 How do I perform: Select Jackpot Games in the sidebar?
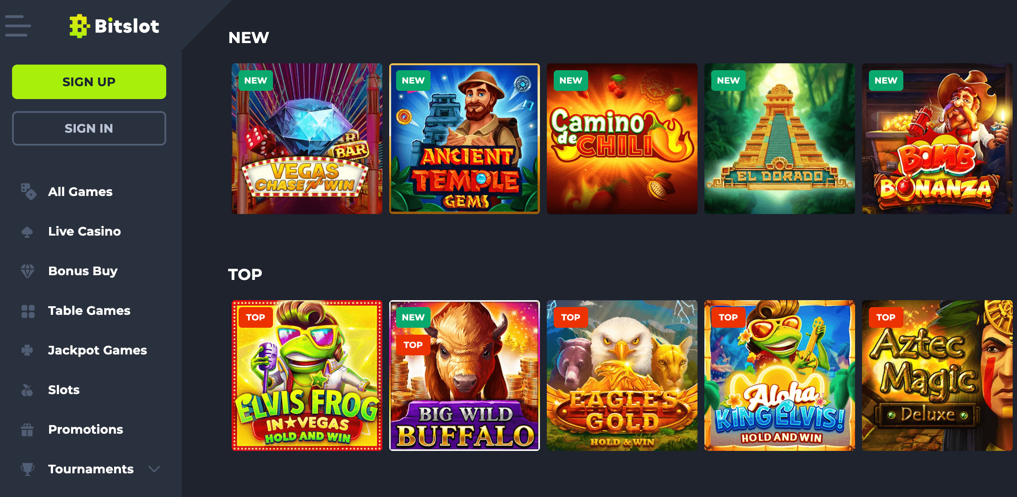click(x=97, y=350)
